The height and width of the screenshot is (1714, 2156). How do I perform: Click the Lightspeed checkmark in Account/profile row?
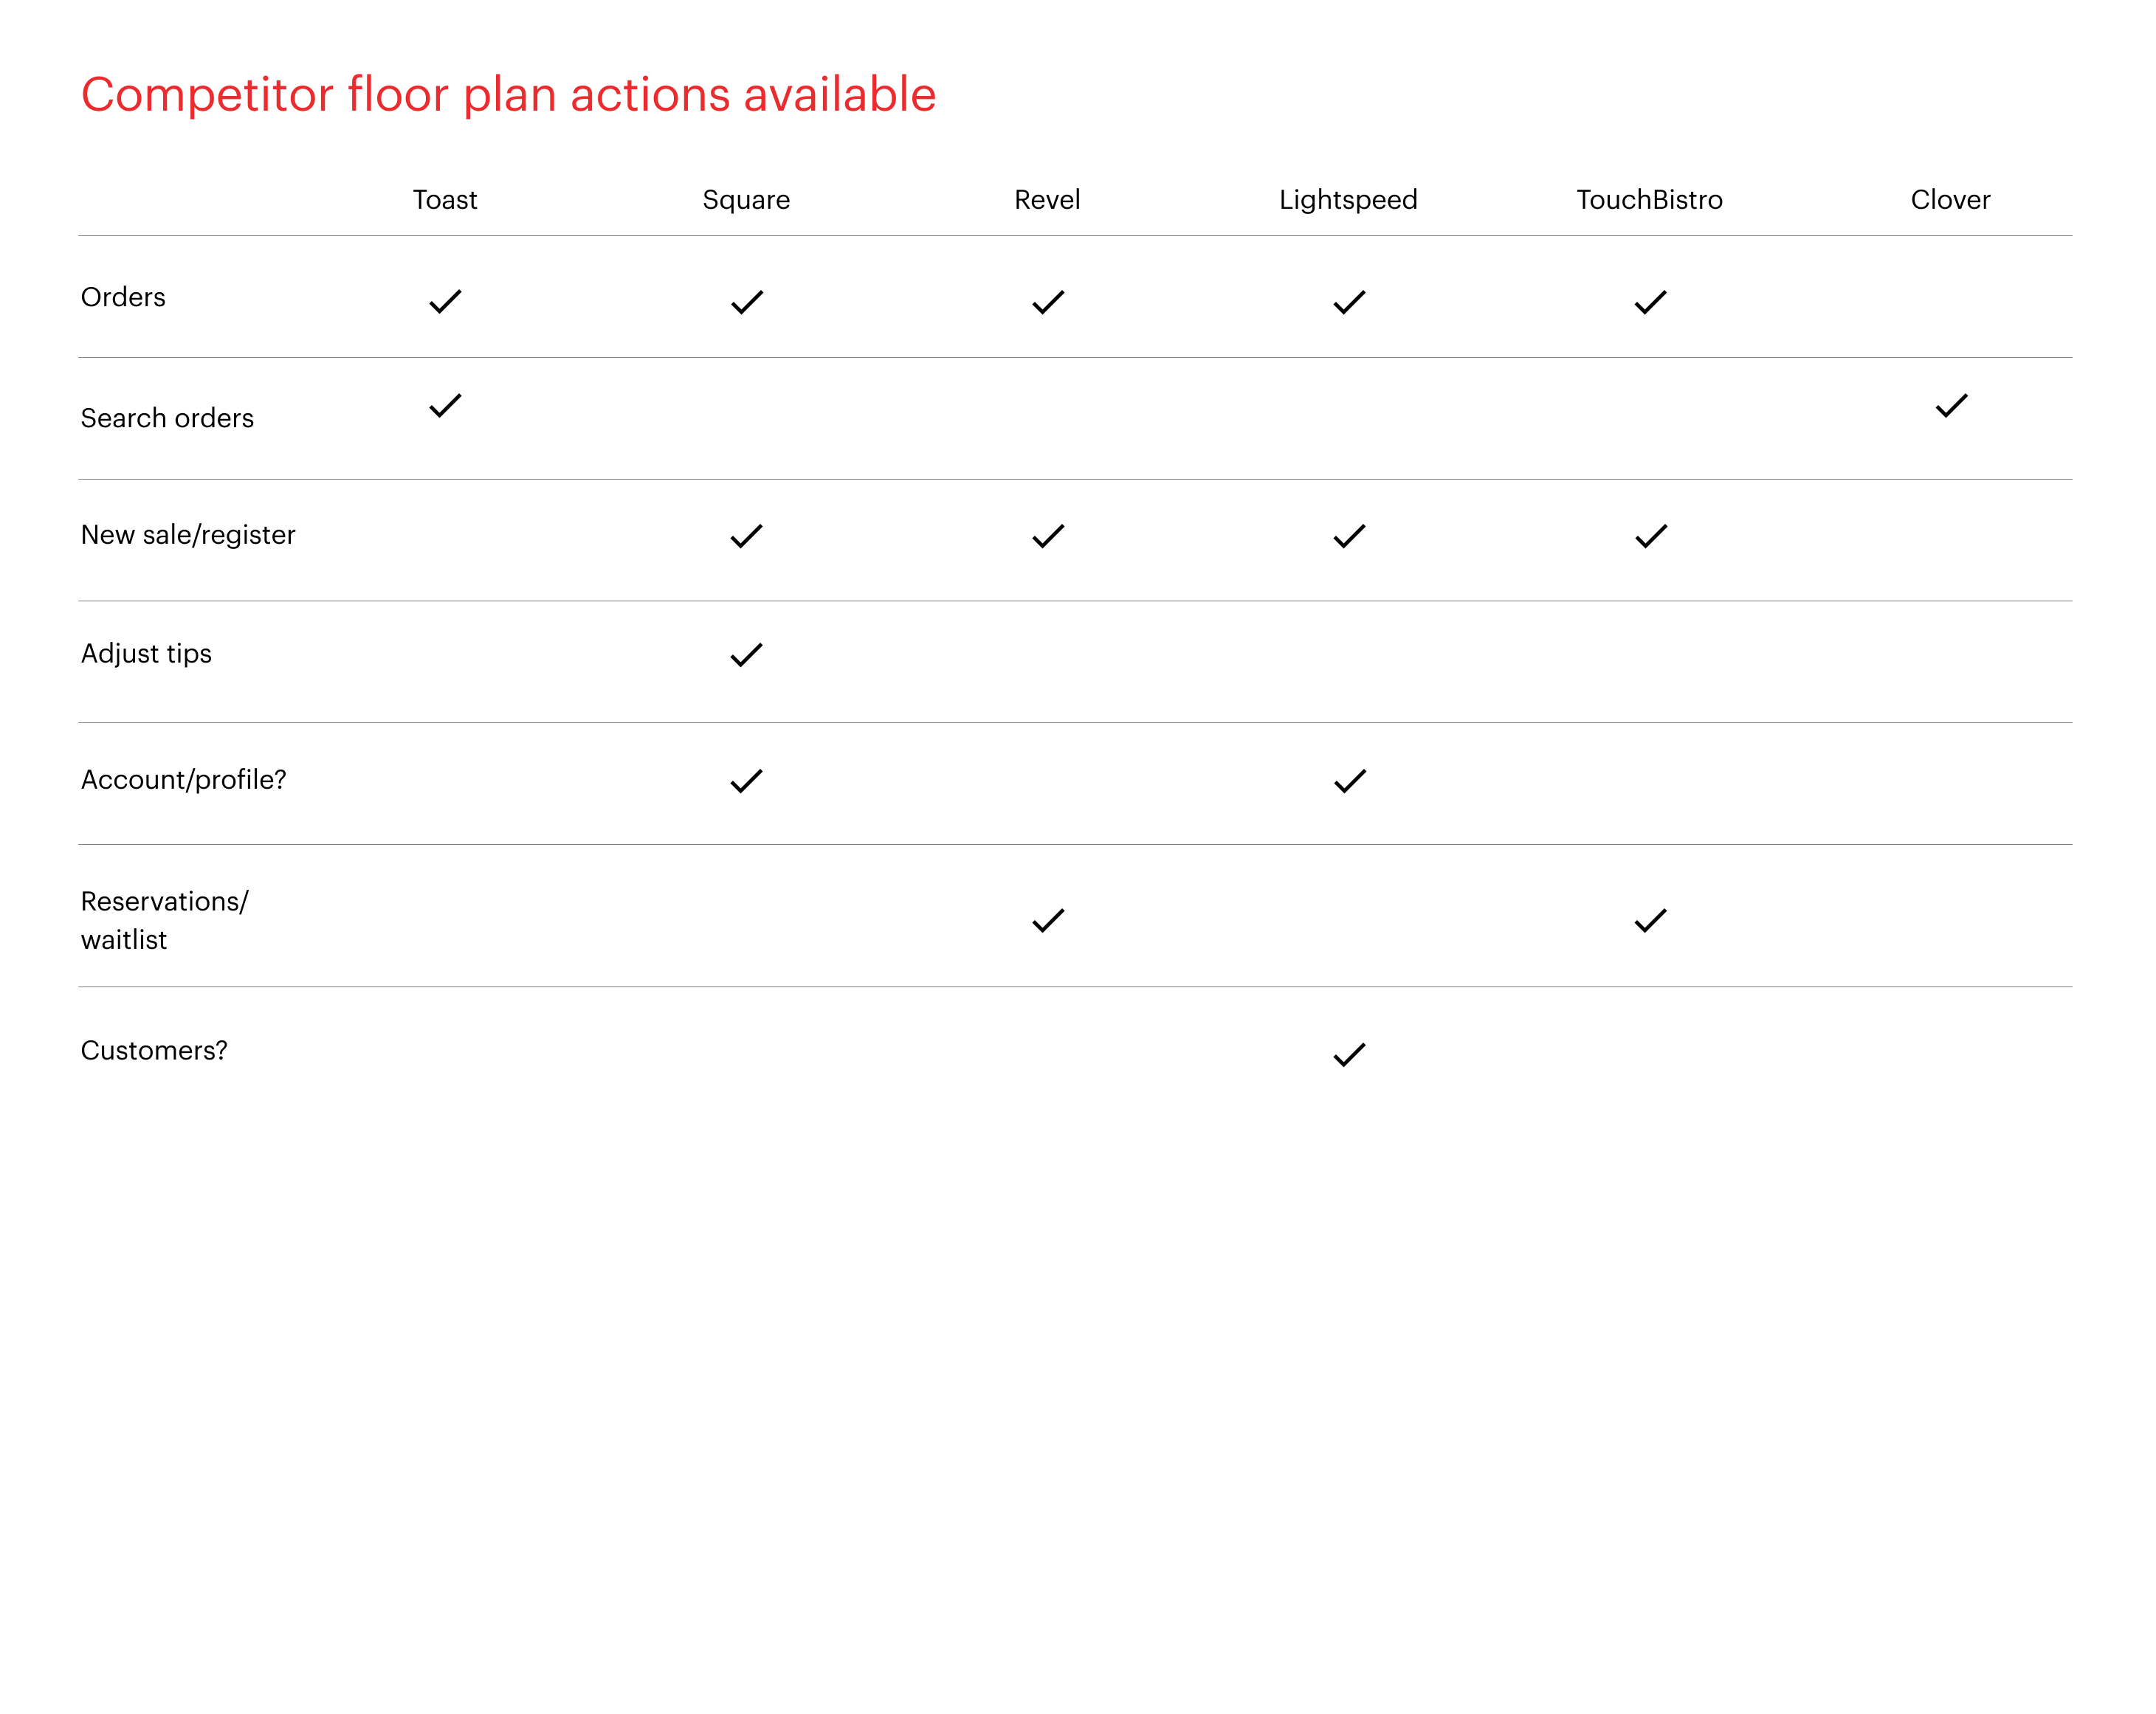click(1350, 781)
